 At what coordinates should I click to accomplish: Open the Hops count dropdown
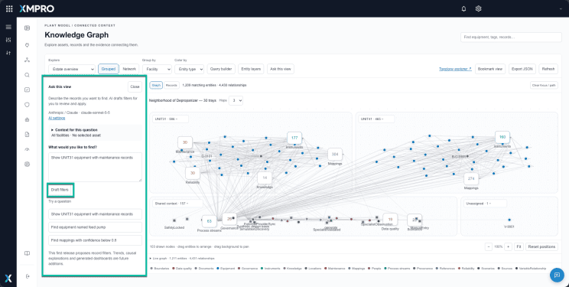click(x=236, y=100)
